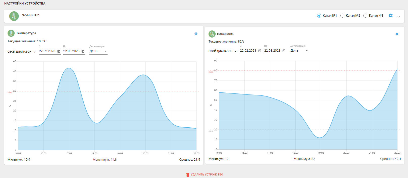Collapse the device card using the chevron arrow
Viewport: 408px width, 178px height.
pyautogui.click(x=399, y=17)
